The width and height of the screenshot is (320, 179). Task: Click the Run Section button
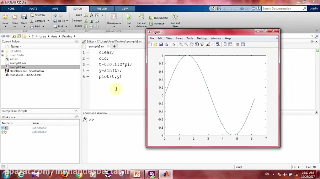159,18
